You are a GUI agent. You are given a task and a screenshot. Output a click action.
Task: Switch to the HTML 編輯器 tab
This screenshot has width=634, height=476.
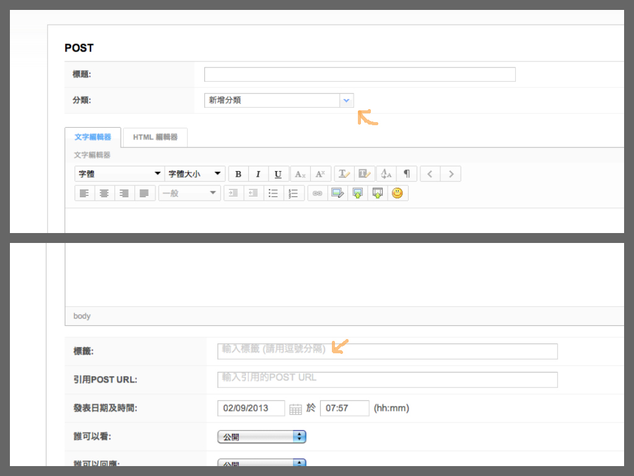[x=155, y=137]
